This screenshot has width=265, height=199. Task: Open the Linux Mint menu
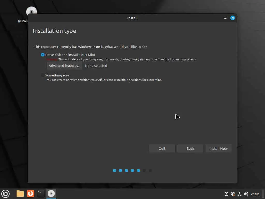(5, 194)
